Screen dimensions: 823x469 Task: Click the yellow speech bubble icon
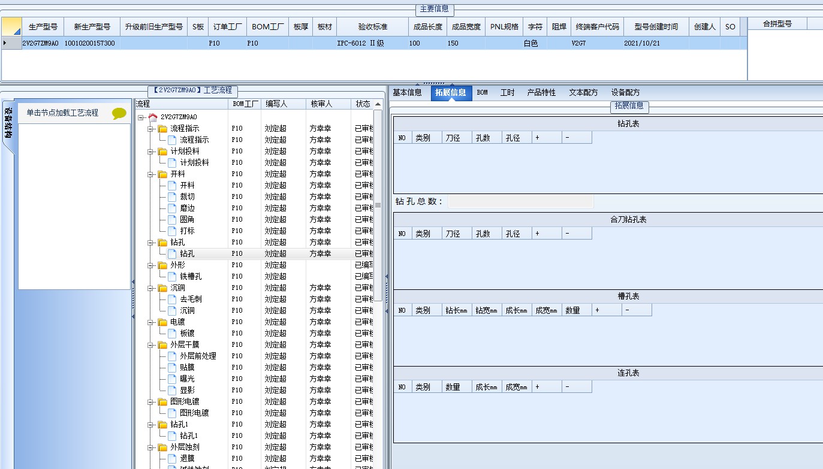click(x=119, y=113)
